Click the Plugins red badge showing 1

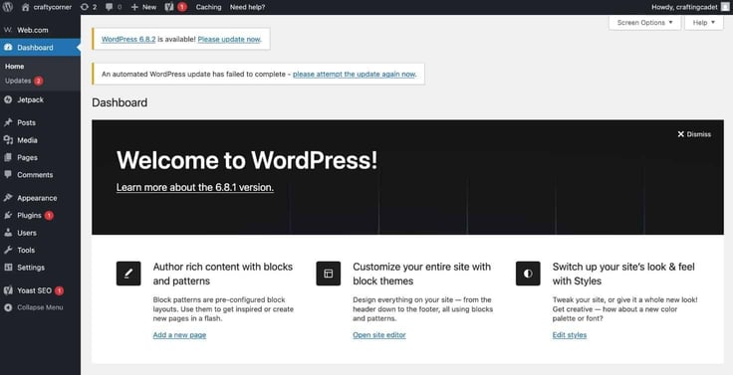[x=49, y=215]
